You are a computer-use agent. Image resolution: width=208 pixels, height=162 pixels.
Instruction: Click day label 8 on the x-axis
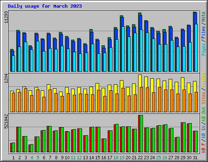[x=56, y=158]
